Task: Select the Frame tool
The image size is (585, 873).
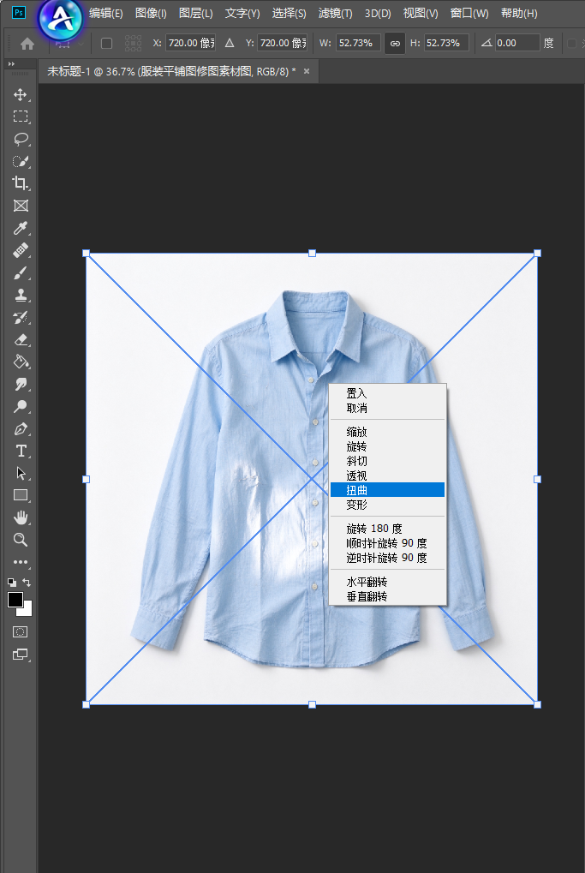Action: pos(21,206)
